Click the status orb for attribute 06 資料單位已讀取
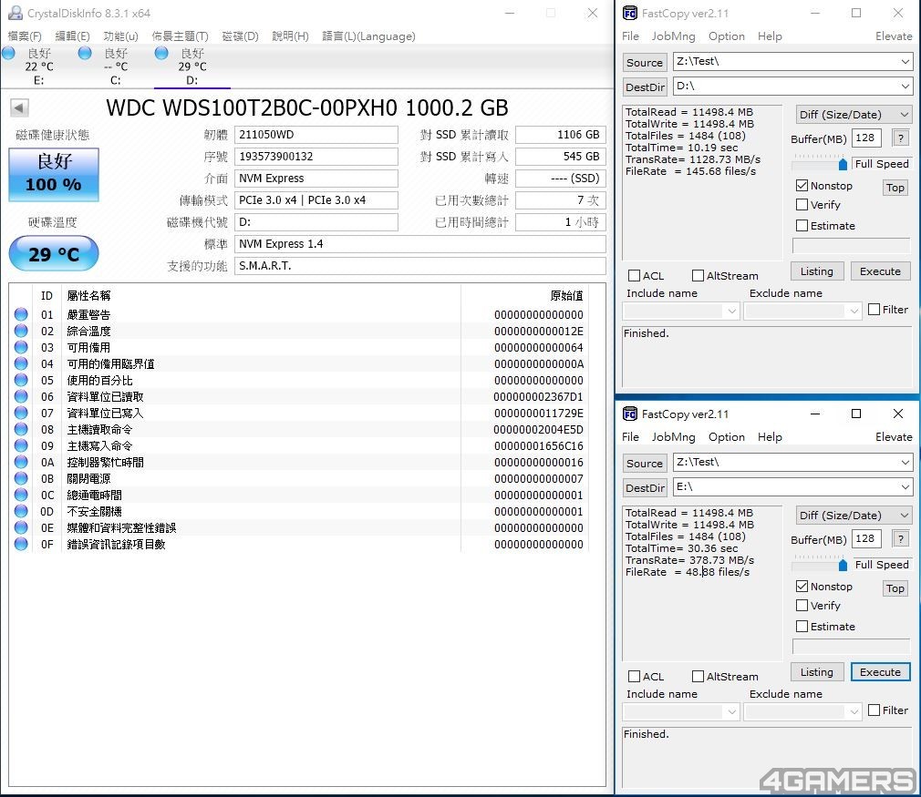Screen dimensions: 921x797 (21, 396)
